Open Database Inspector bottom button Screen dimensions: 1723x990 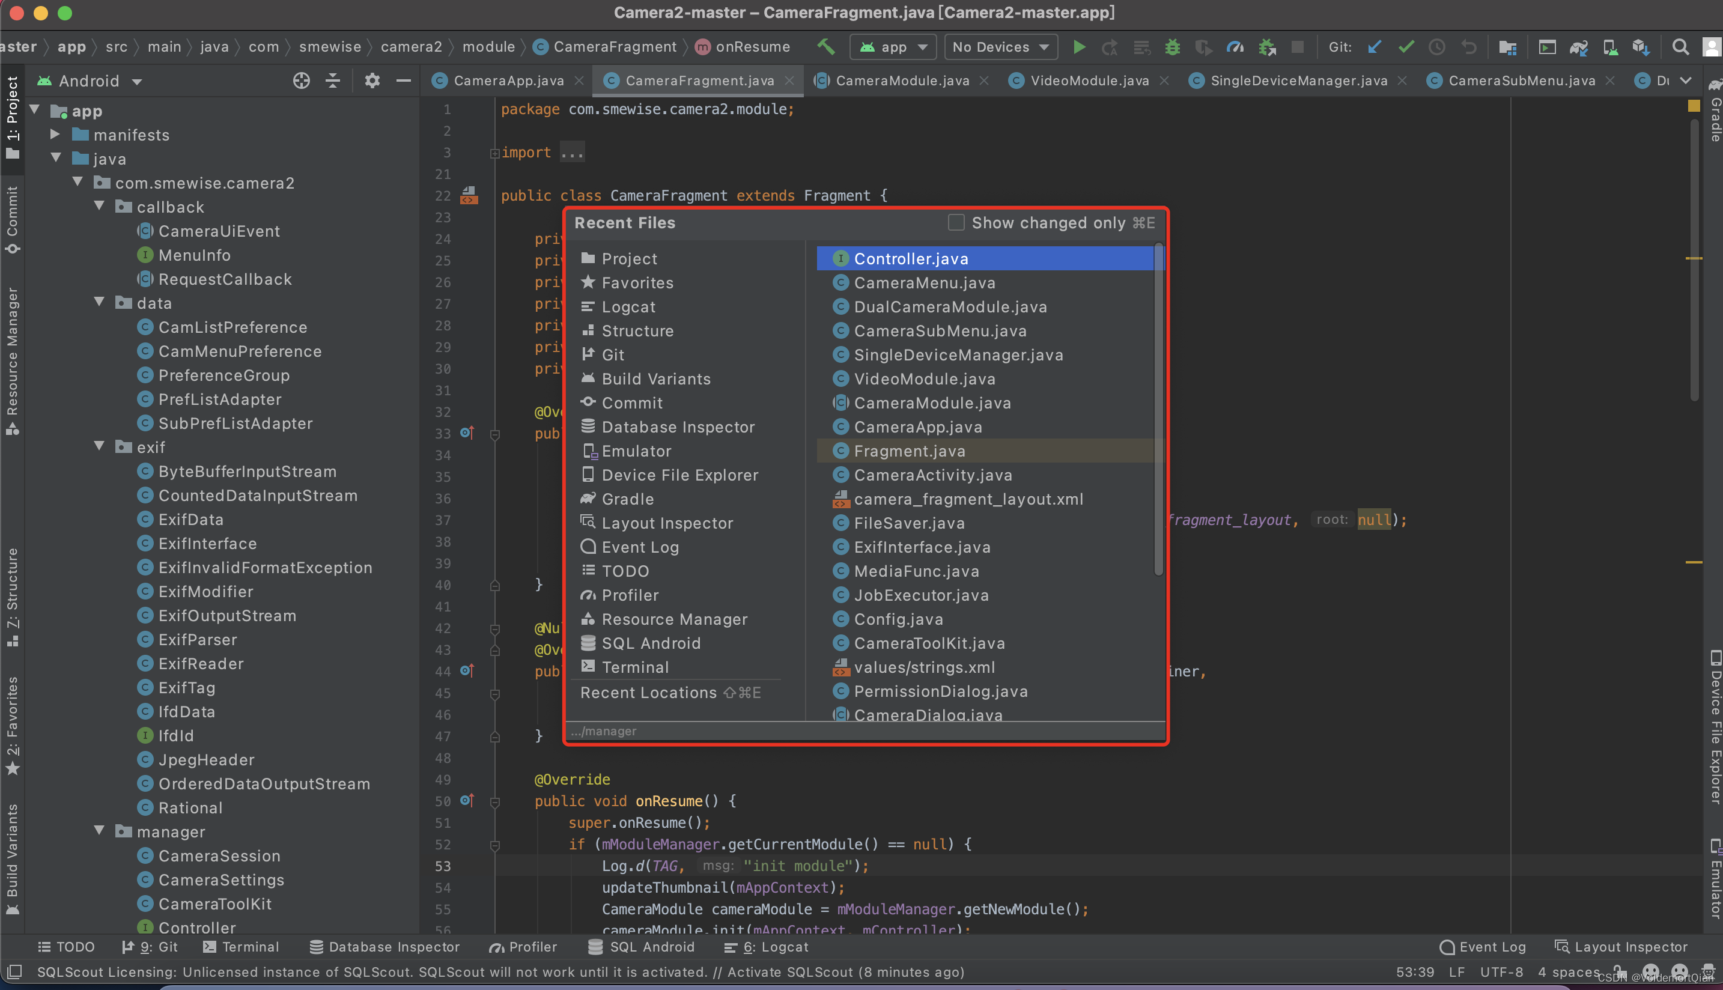coord(385,947)
